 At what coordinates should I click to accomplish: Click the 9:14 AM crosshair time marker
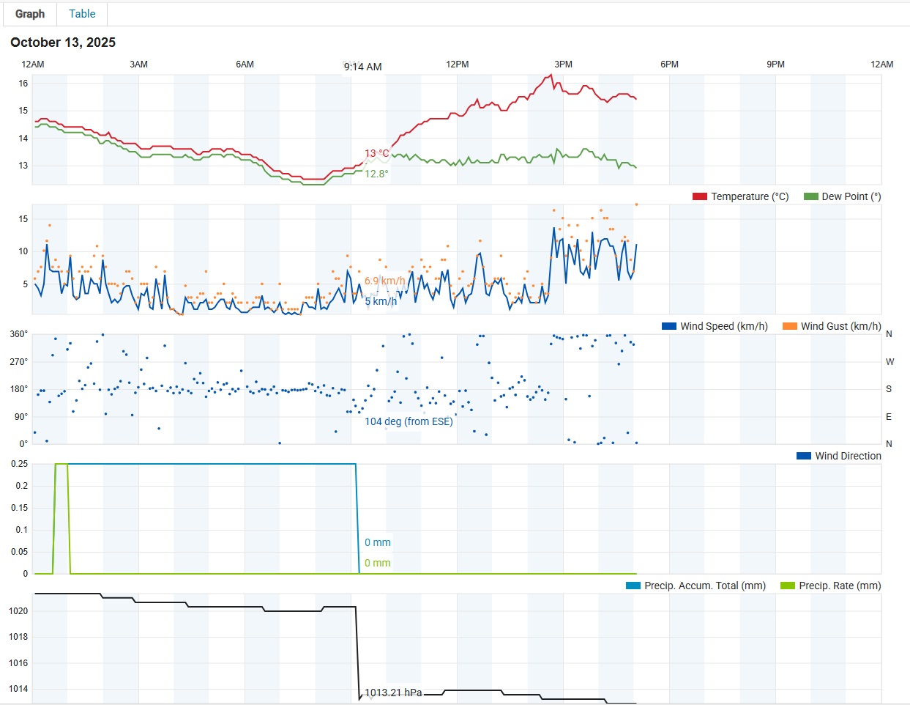[363, 67]
